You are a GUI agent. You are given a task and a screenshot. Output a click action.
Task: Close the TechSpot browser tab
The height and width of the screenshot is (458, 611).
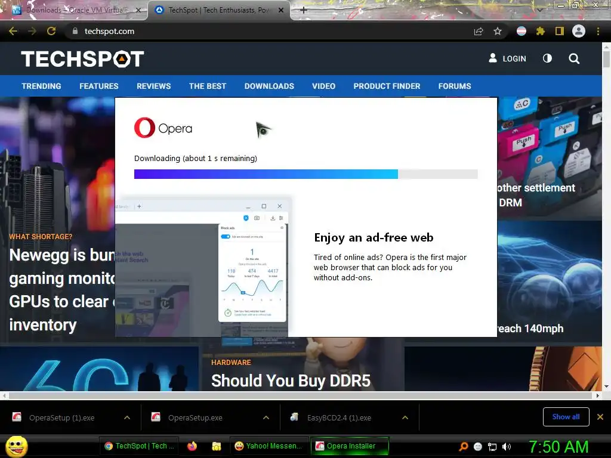(281, 10)
